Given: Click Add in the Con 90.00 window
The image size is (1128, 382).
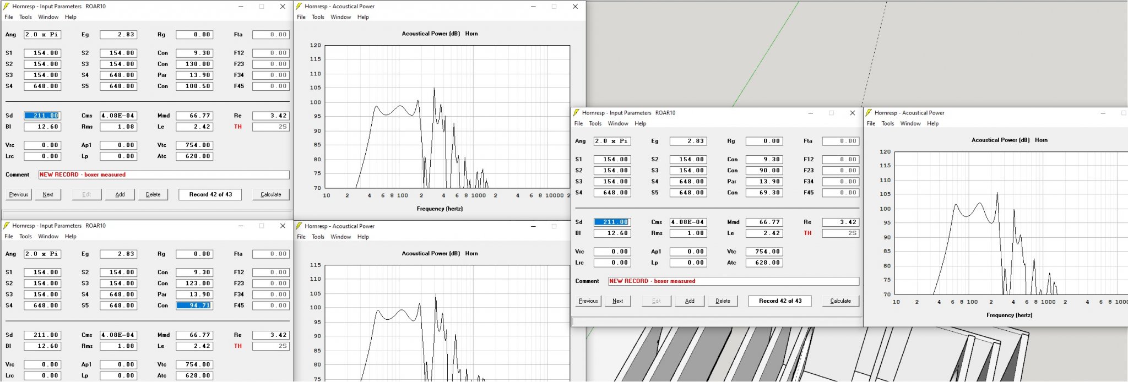Looking at the screenshot, I should click(690, 301).
